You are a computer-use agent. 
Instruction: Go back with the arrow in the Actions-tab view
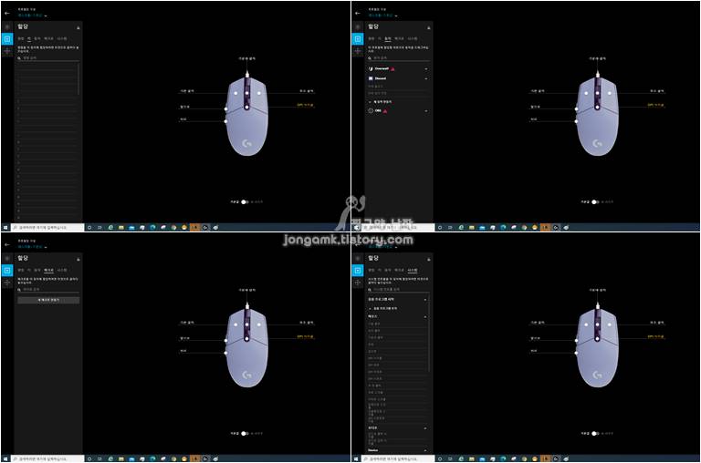tap(357, 13)
